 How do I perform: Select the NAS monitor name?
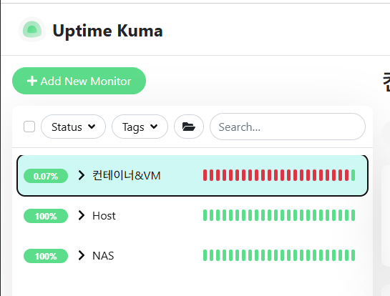pyautogui.click(x=103, y=256)
